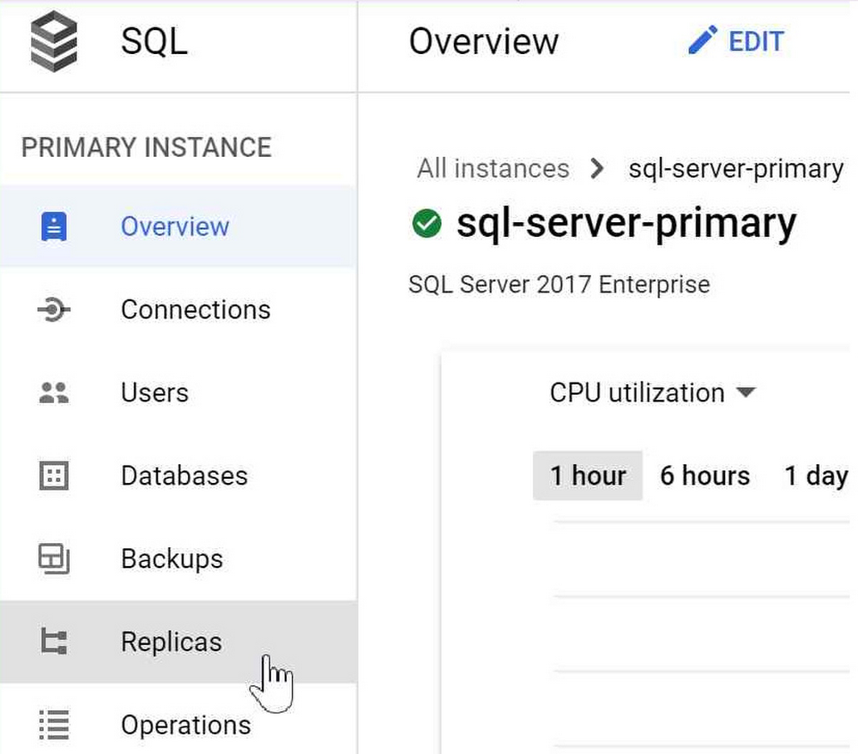Click the sql-server-primary breadcrumb

click(x=735, y=169)
